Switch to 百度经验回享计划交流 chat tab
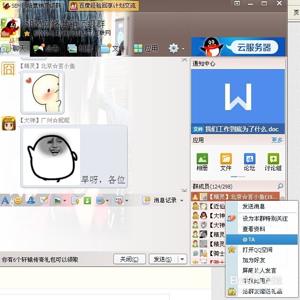 tap(104, 6)
